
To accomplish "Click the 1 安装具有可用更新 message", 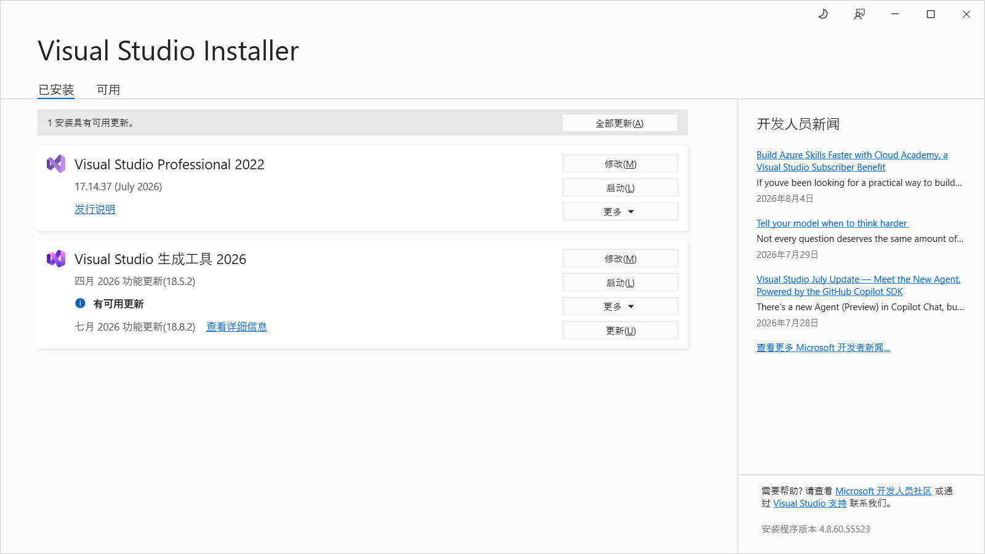I will coord(91,123).
